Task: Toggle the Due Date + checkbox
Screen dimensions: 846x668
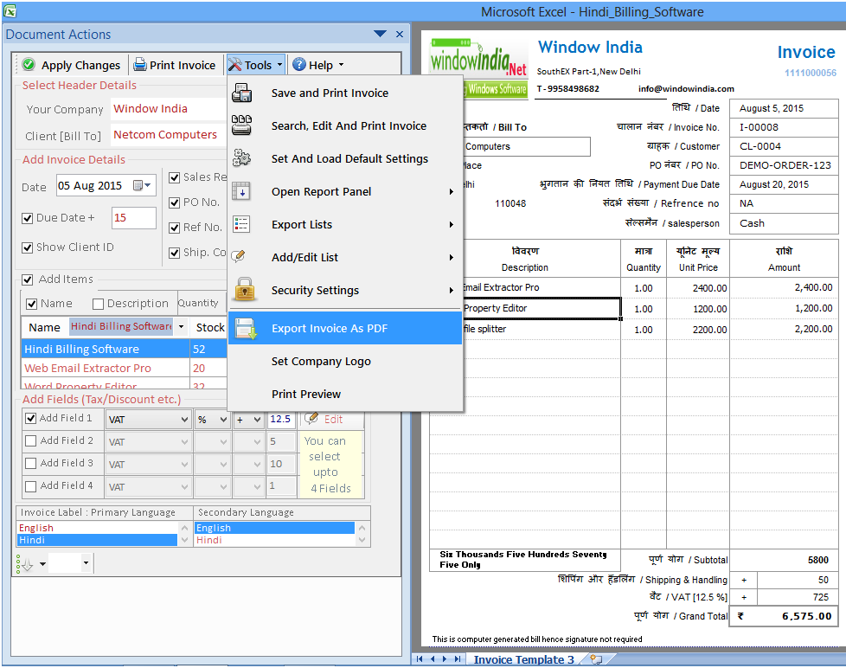Action: click(27, 218)
